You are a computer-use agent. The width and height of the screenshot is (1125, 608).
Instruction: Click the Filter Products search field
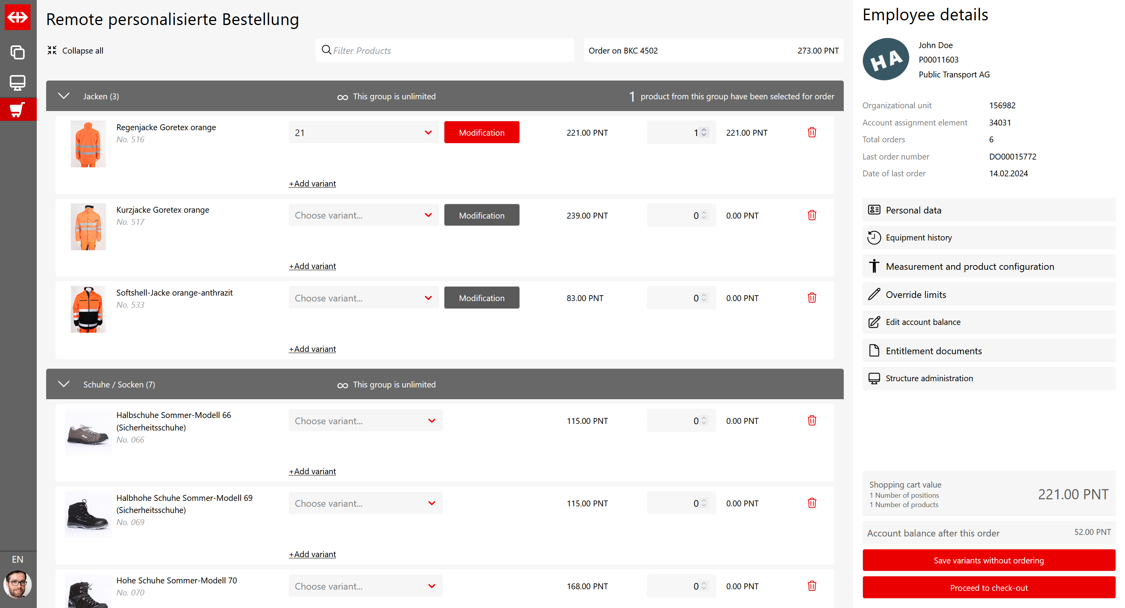tap(446, 50)
